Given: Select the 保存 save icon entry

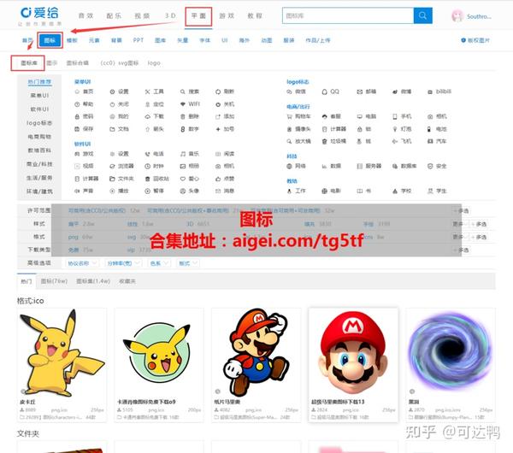Looking at the screenshot, I should [x=84, y=129].
